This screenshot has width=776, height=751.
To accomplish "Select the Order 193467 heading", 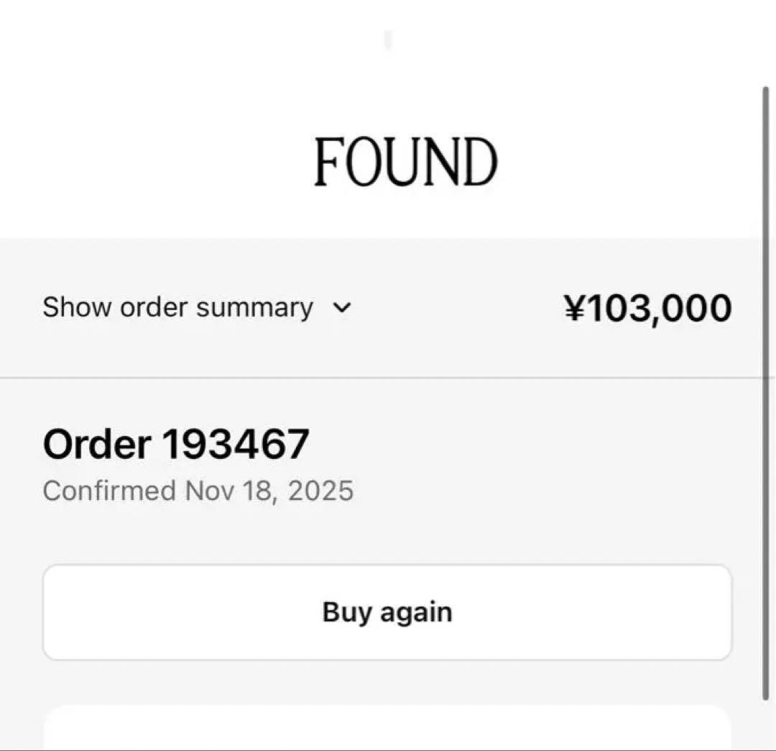I will click(176, 444).
